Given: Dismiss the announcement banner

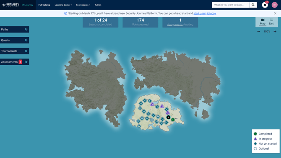Looking at the screenshot, I should click(275, 13).
